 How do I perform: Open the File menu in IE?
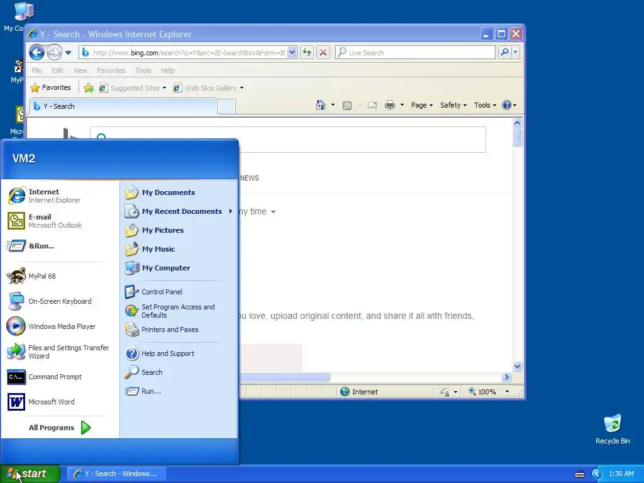36,70
